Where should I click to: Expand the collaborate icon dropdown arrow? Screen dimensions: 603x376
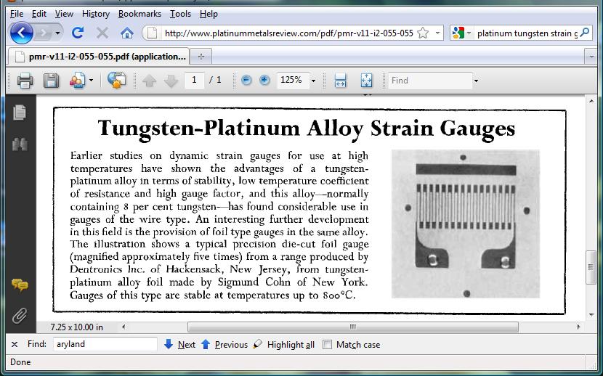[91, 81]
